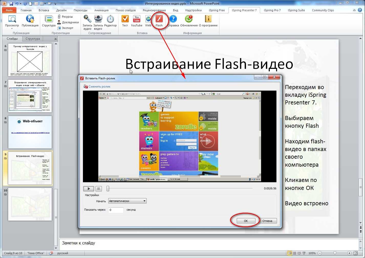Screen dimensions: 365x258
Task: Open the Анимация tab
Action: 101,10
